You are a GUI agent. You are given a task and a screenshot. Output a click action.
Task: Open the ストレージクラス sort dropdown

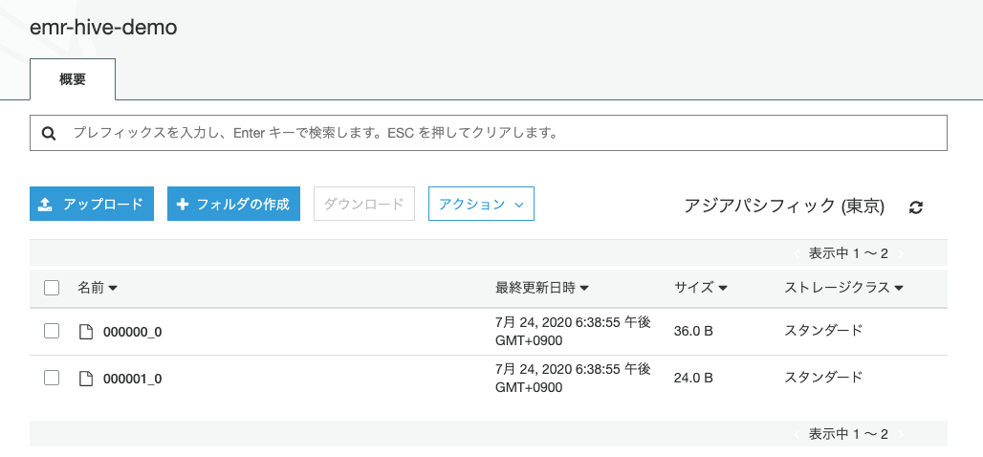843,288
